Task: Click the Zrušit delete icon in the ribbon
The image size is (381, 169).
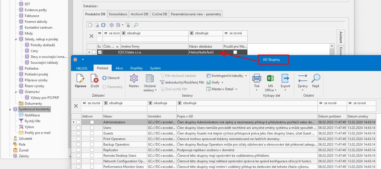Action: coord(95,79)
